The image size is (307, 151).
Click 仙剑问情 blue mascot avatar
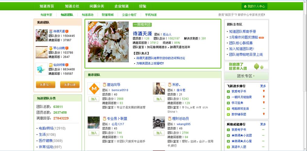click(x=42, y=69)
